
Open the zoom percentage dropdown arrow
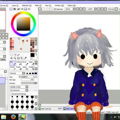click(74, 9)
